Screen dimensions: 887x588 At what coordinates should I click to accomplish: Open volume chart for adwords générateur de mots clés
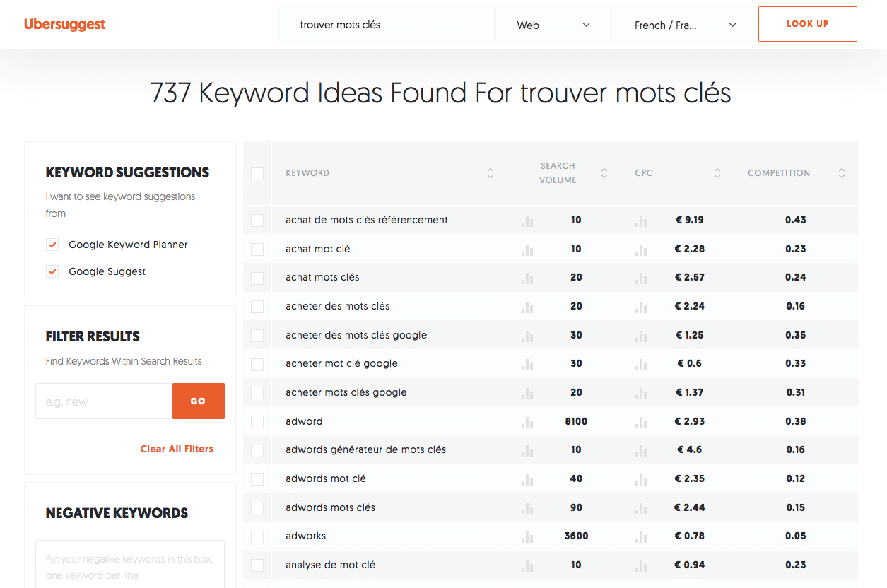527,450
